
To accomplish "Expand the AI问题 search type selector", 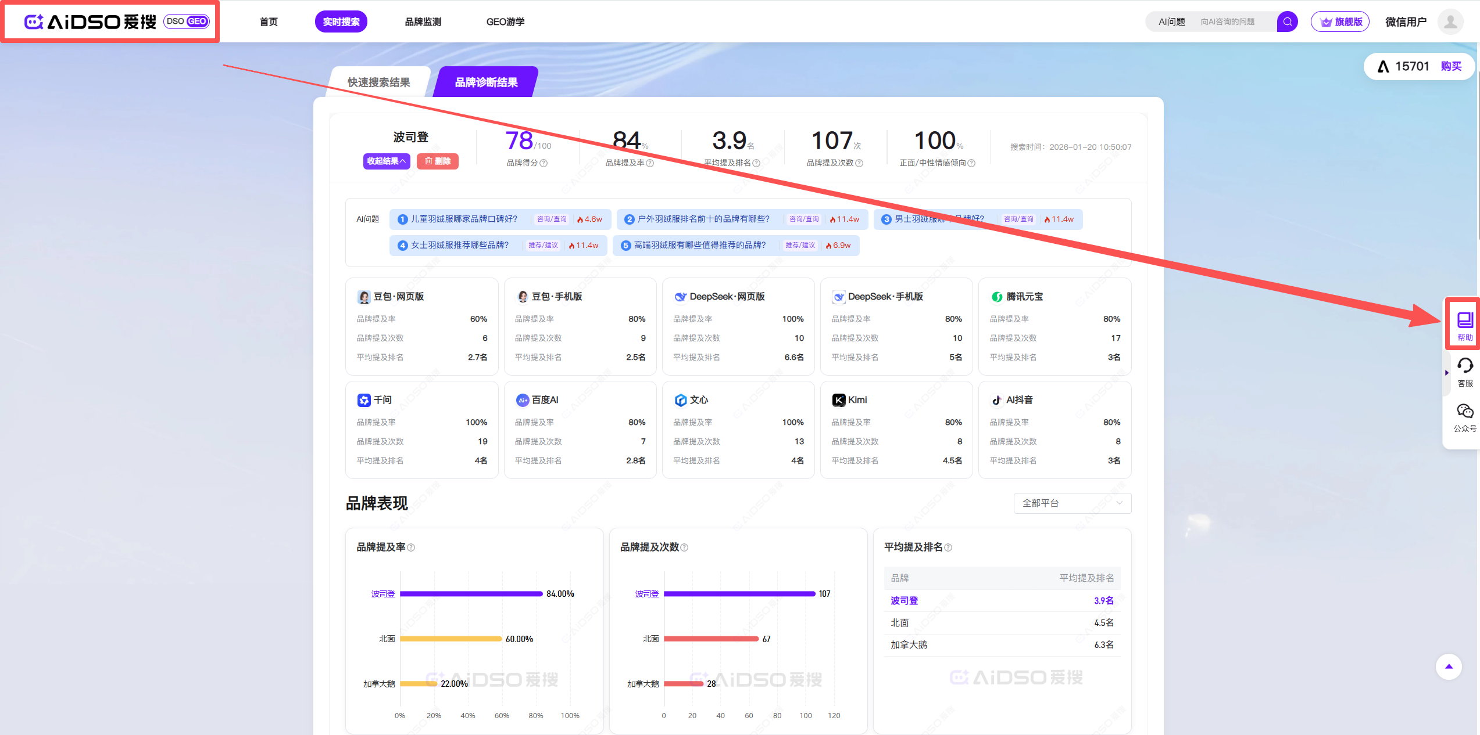I will pyautogui.click(x=1171, y=22).
